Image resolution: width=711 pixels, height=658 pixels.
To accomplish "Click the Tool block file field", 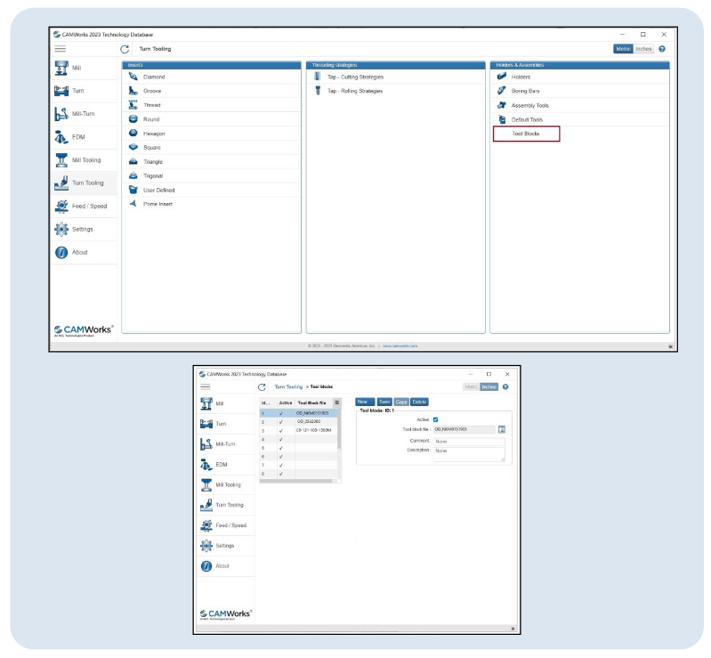I will 464,429.
